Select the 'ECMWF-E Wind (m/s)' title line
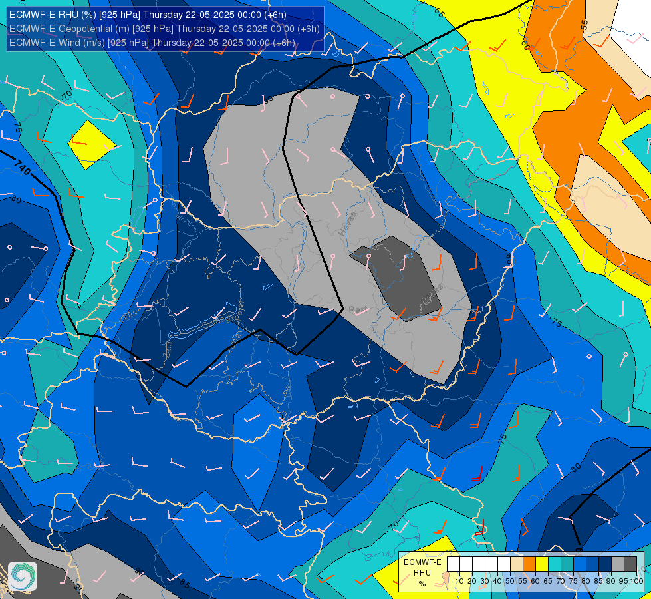The image size is (651, 599). [152, 43]
